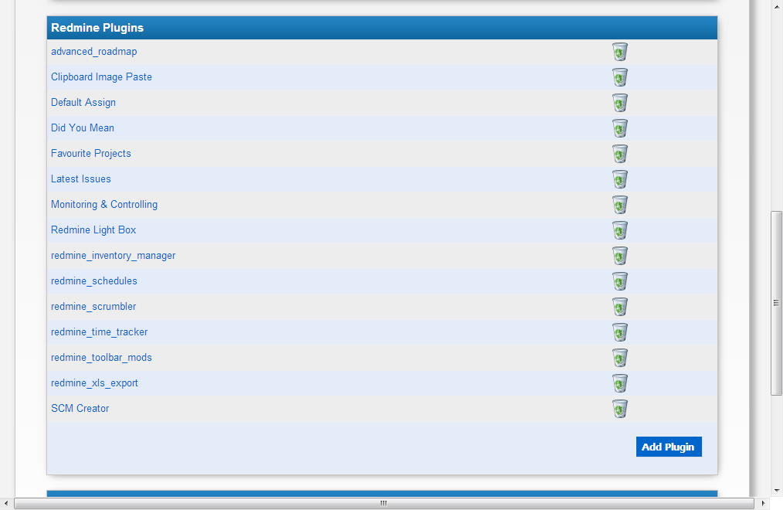This screenshot has width=783, height=510.
Task: Delete the Default Assign plugin
Action: pyautogui.click(x=619, y=103)
